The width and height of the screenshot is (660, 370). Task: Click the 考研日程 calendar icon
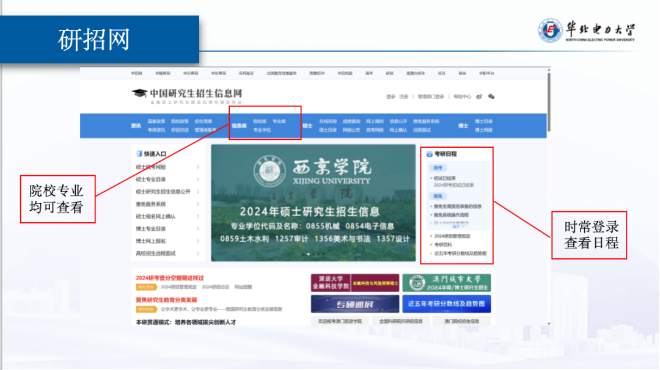[x=430, y=154]
